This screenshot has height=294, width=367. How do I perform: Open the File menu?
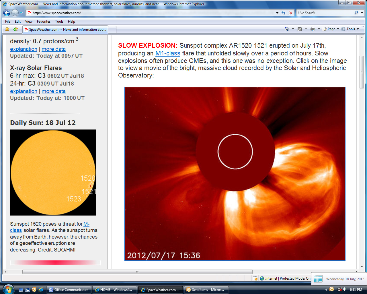coord(8,22)
